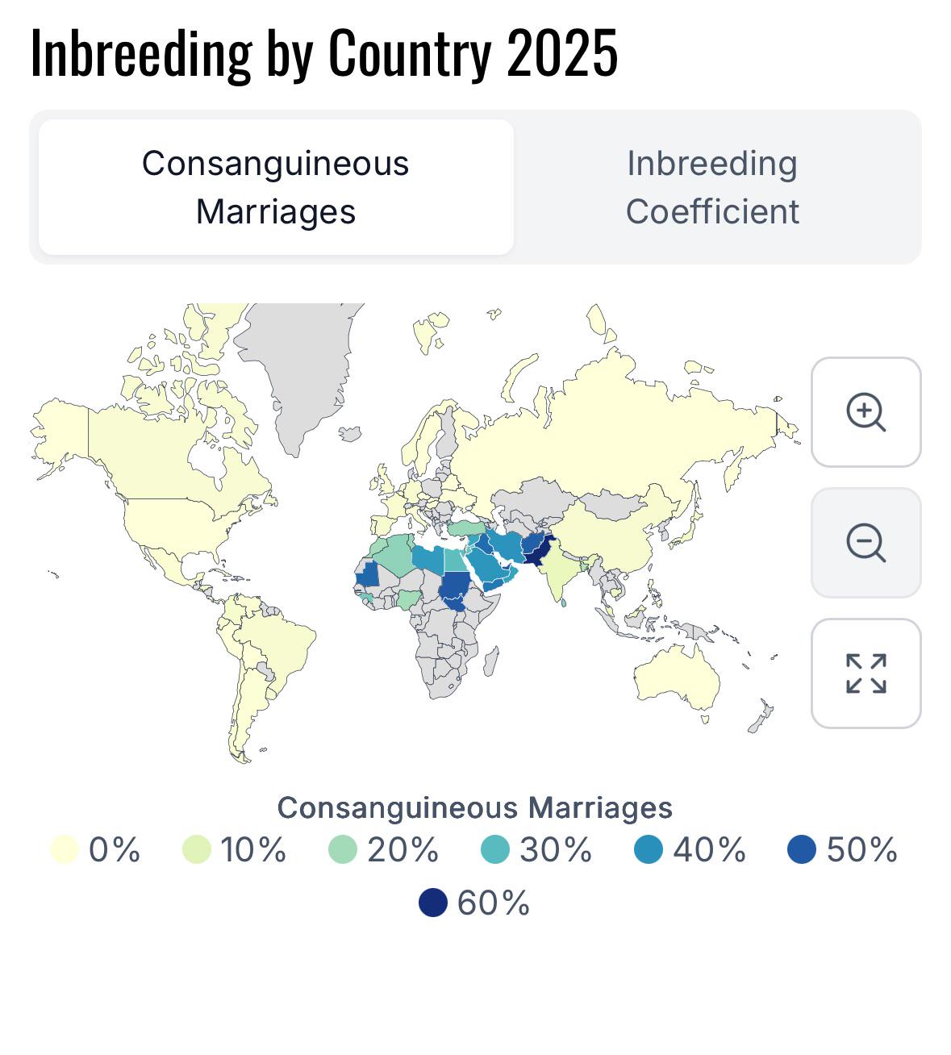
Task: Click the zoom in magnifier icon
Action: click(x=865, y=412)
